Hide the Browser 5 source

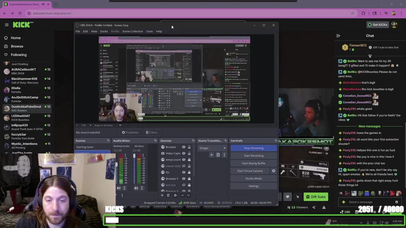[184, 179]
